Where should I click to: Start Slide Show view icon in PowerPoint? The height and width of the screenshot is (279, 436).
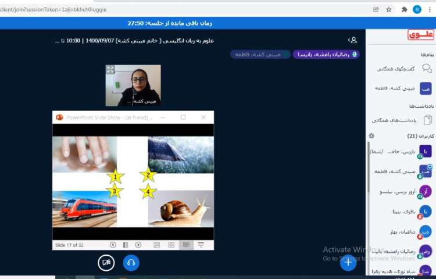point(201,245)
